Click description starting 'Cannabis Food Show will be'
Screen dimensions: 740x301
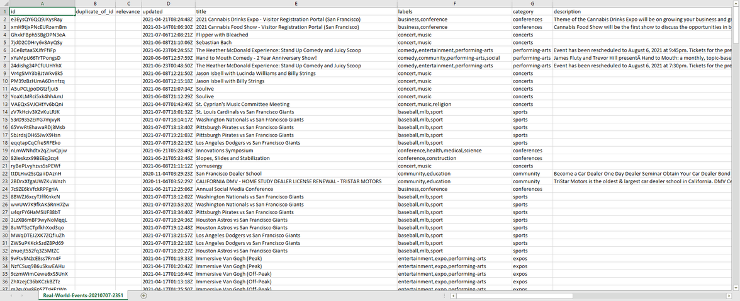[643, 27]
